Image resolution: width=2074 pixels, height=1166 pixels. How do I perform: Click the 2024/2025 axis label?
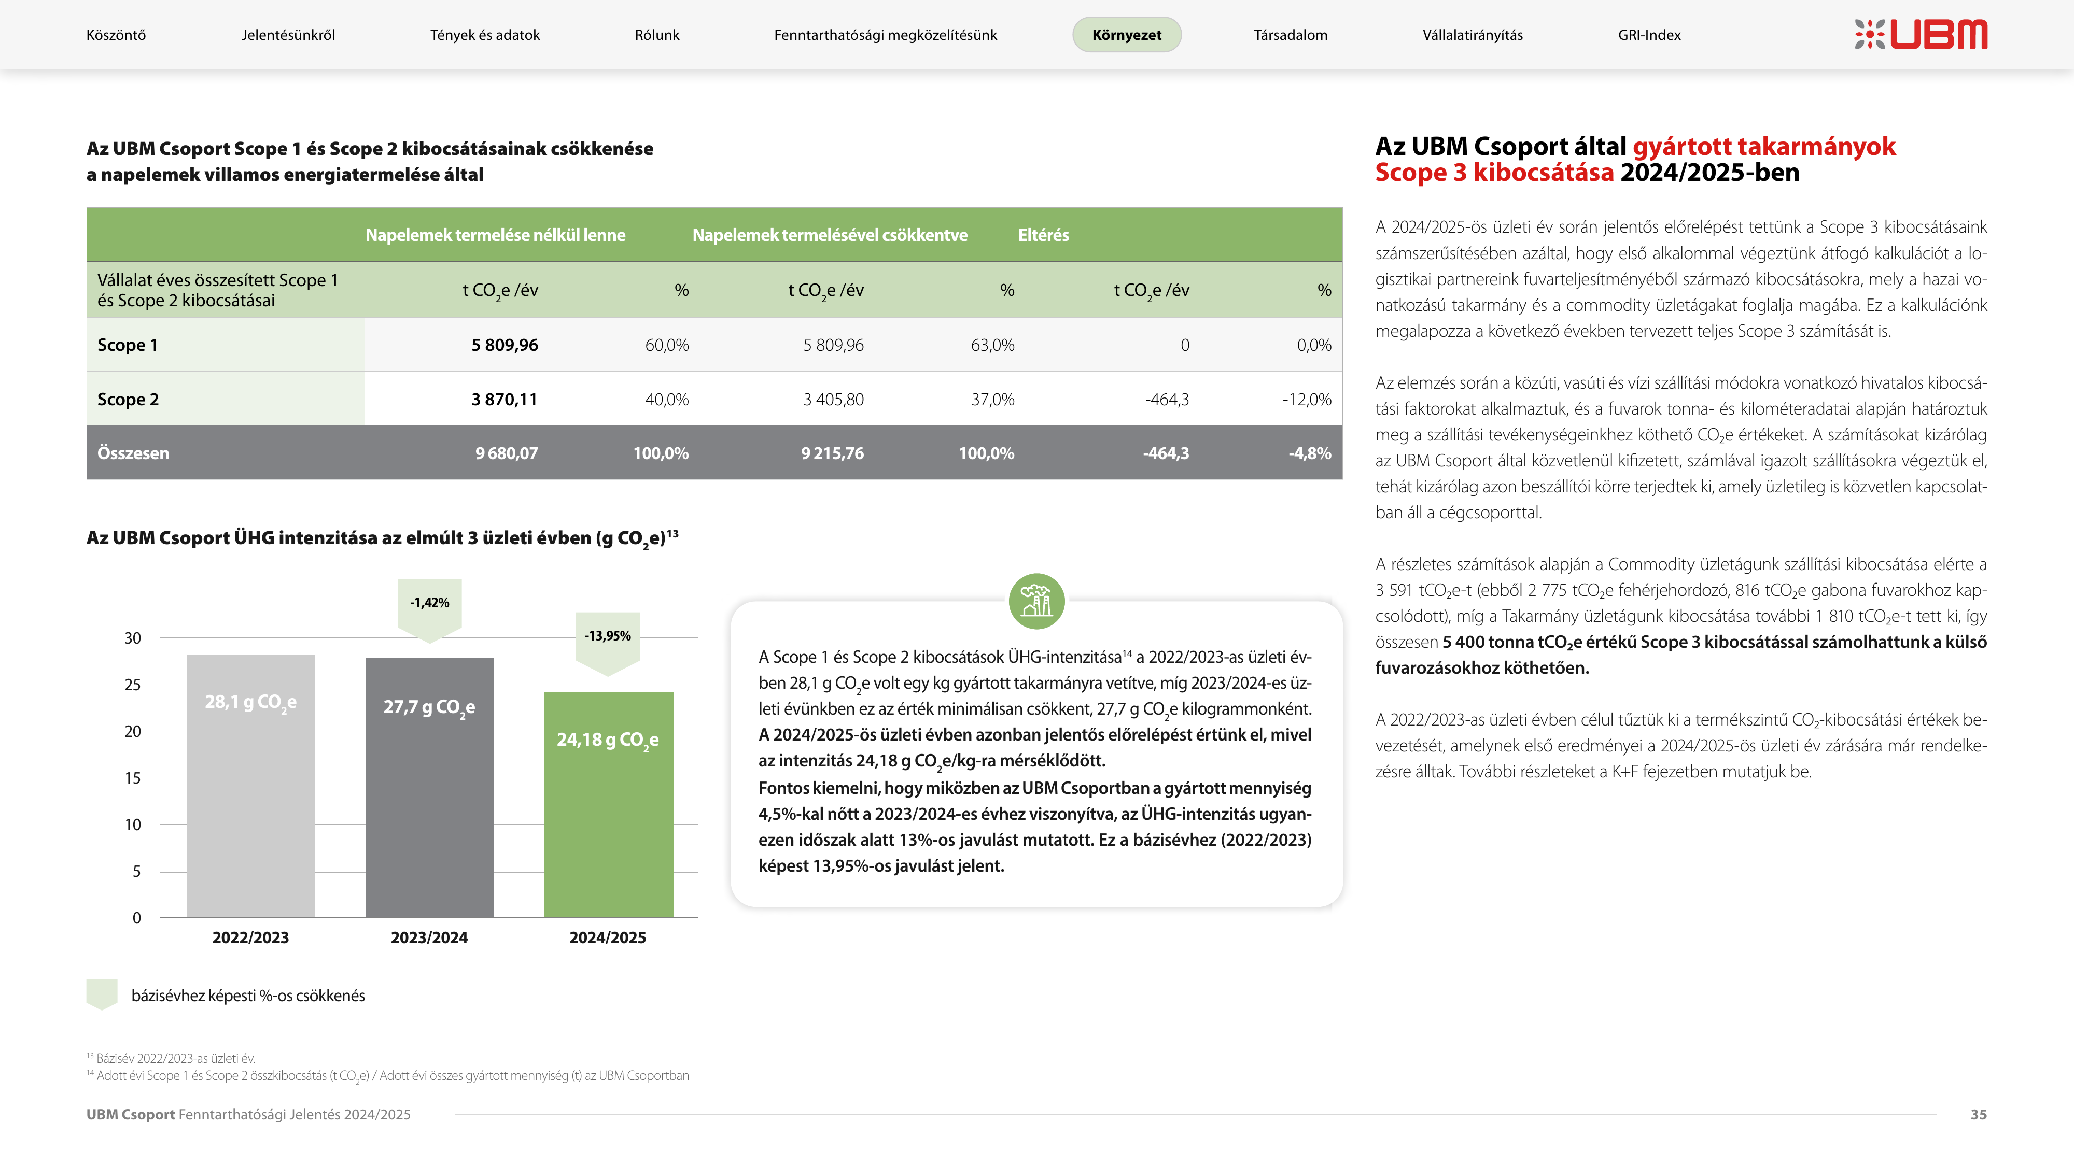tap(608, 937)
